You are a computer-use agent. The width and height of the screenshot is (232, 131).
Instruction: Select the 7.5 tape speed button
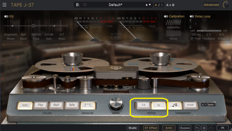[143, 106]
